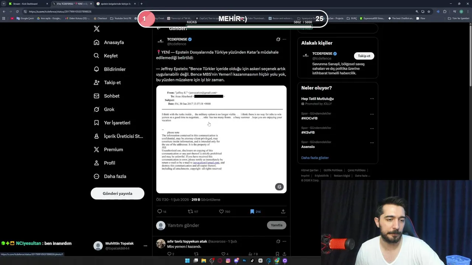Open Gelen Kutusu bookmark
Screen dimensions: 472x265
[x=77, y=18]
